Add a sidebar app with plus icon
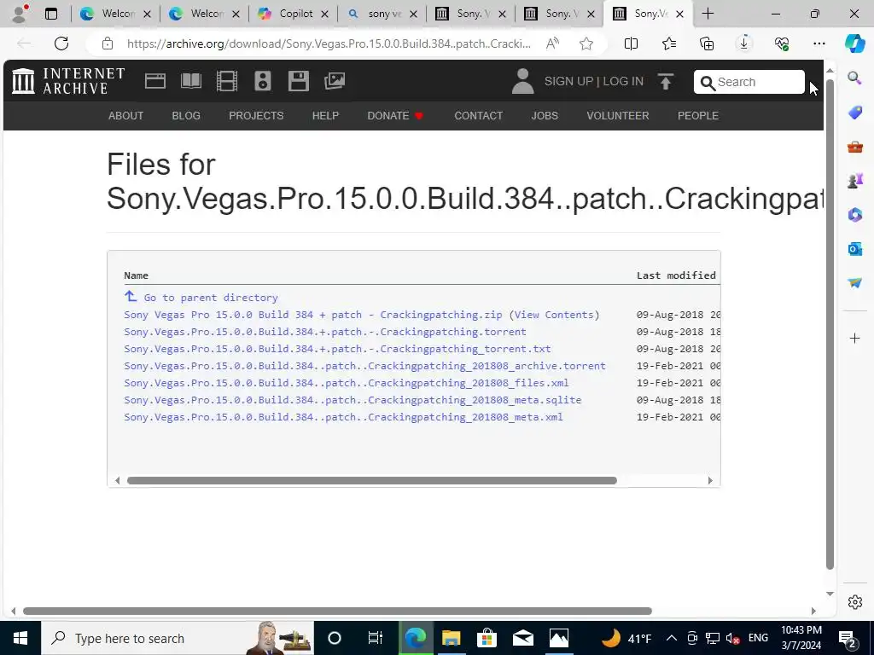874x655 pixels. pos(854,338)
